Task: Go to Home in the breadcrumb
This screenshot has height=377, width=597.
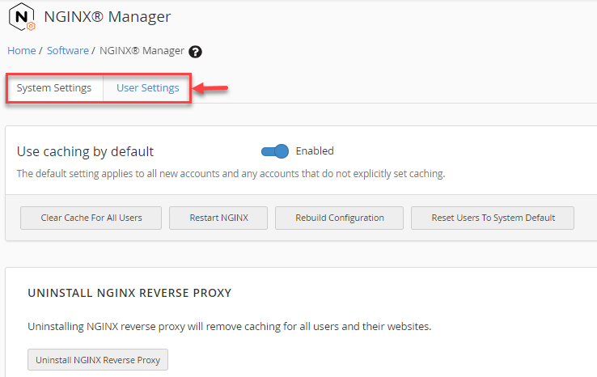Action: (22, 50)
